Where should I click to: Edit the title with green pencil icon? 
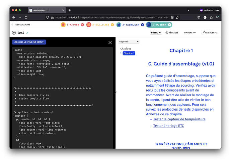27,33
